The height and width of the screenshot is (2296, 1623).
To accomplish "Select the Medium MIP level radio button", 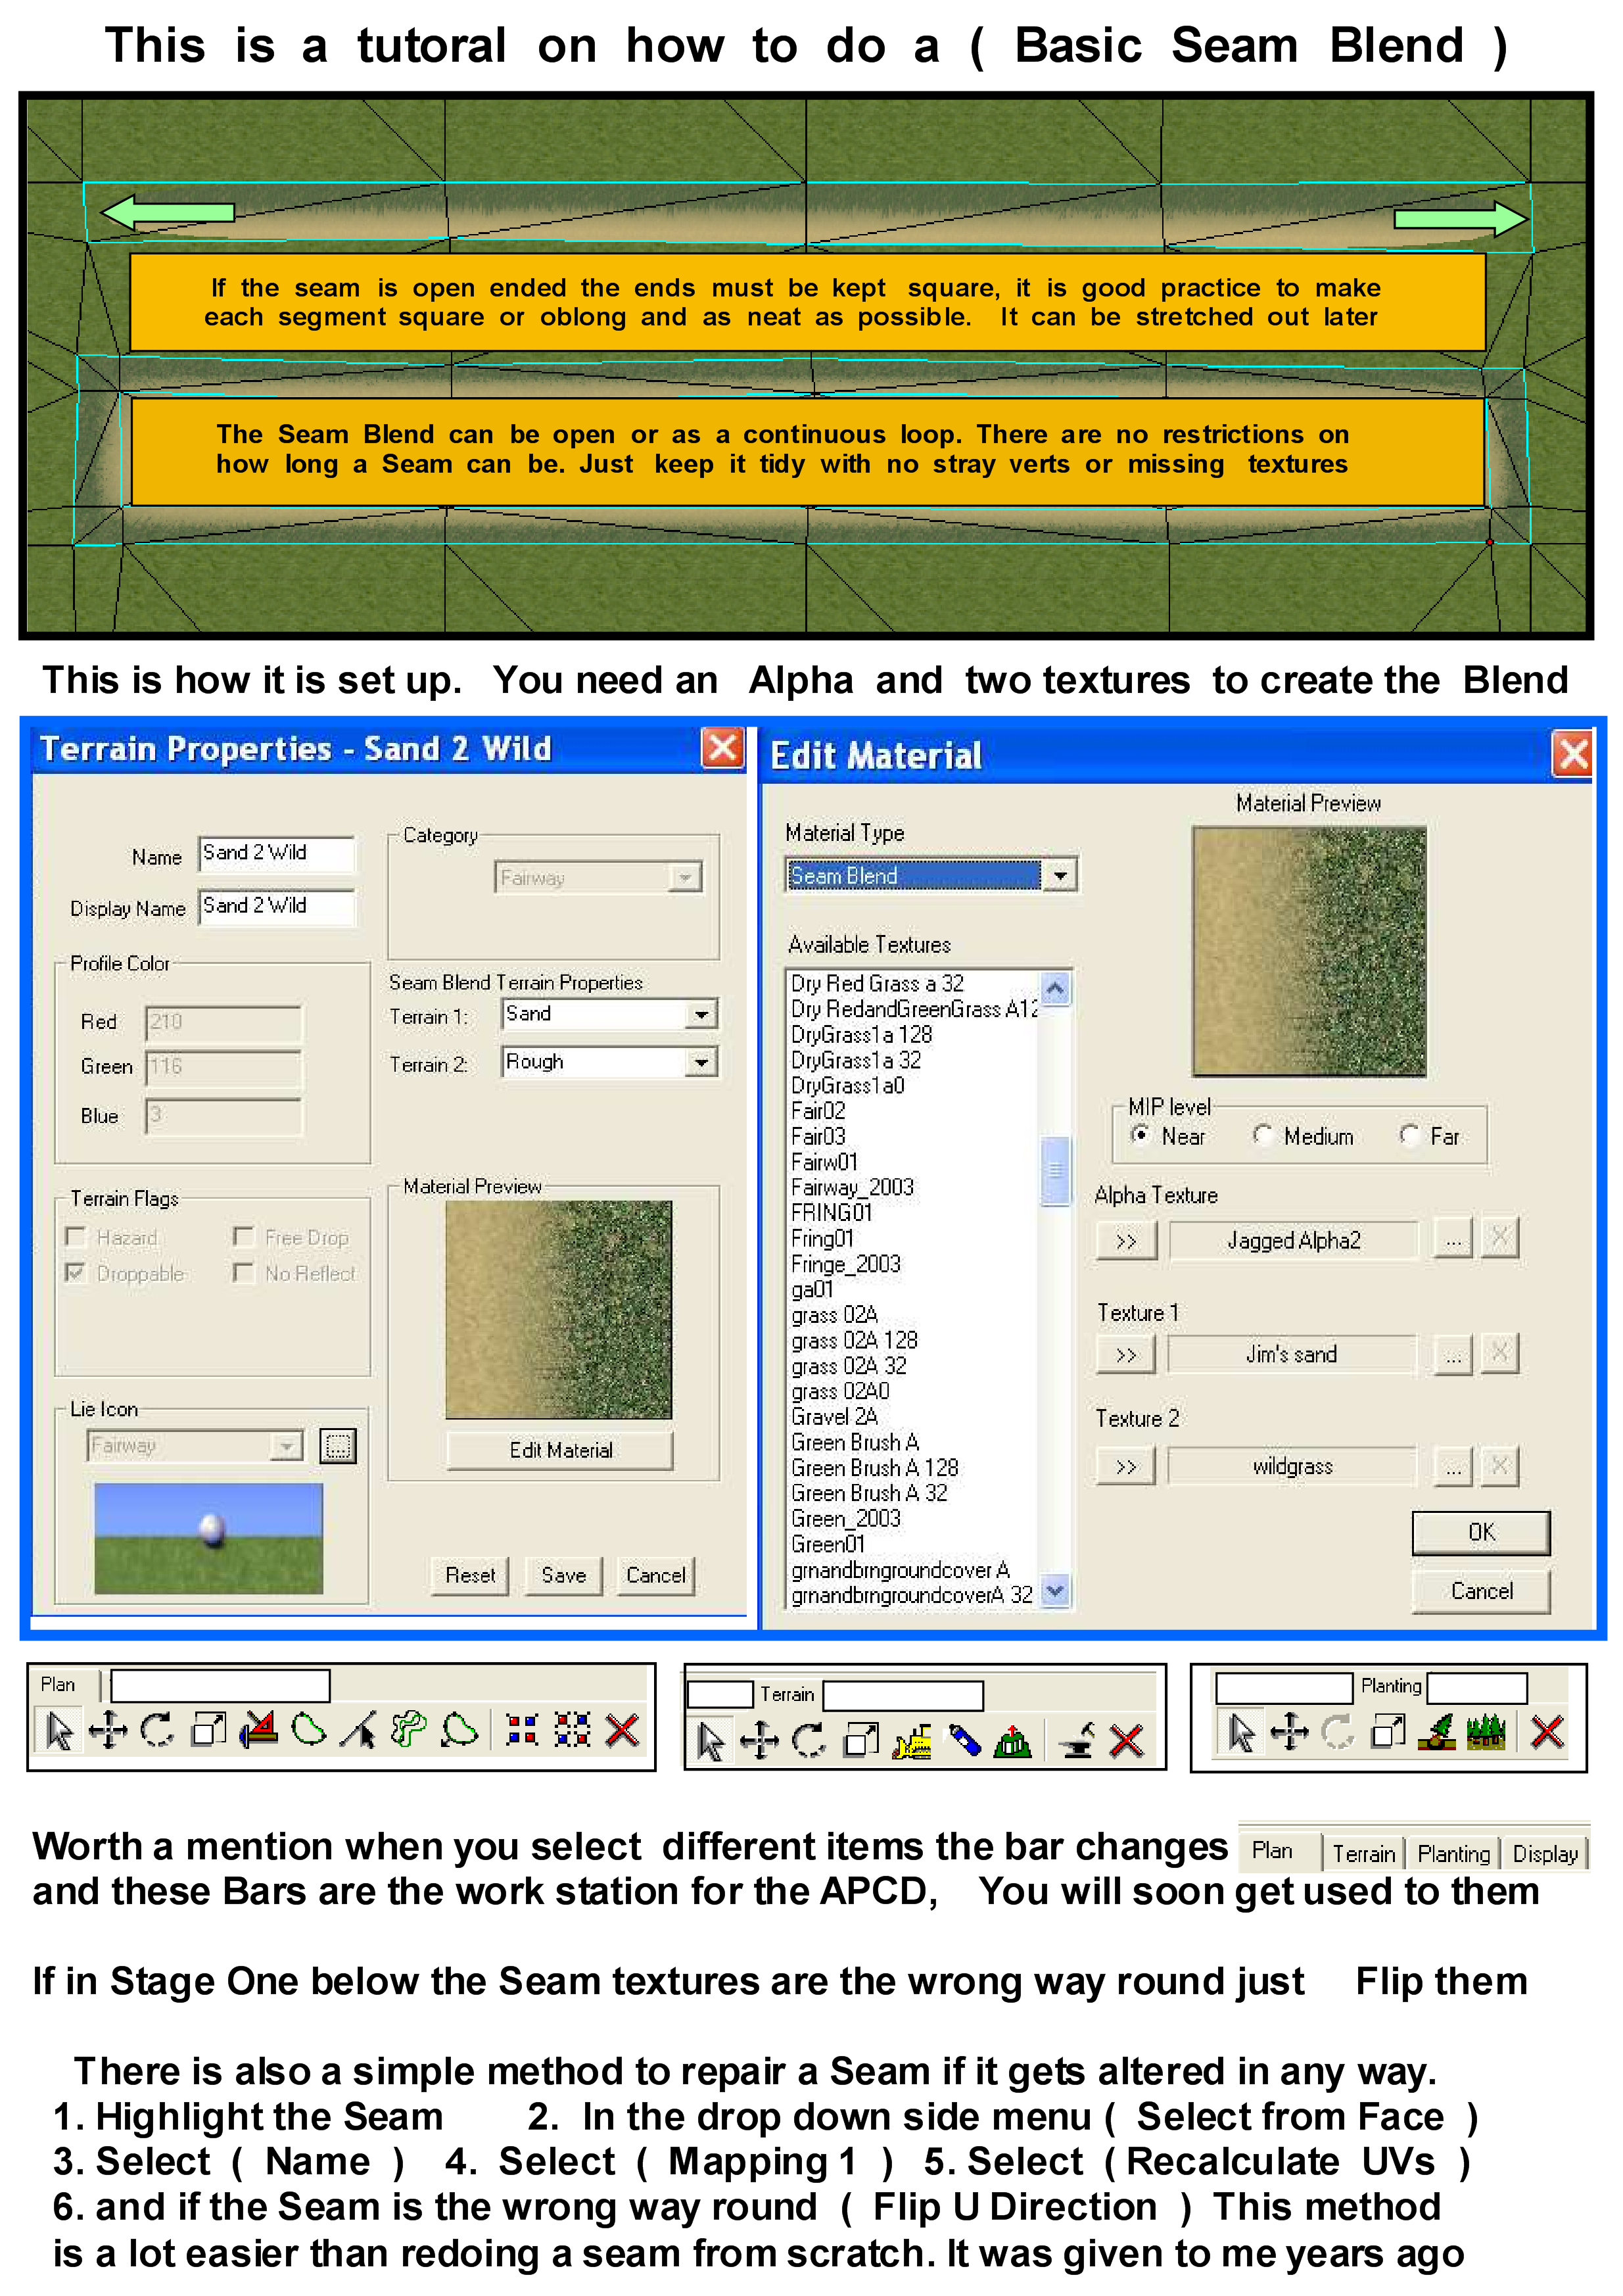I will [x=1264, y=1136].
